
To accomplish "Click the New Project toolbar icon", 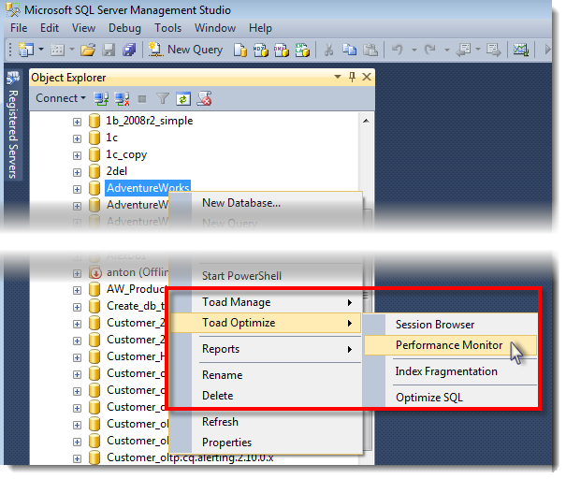I will pos(26,50).
